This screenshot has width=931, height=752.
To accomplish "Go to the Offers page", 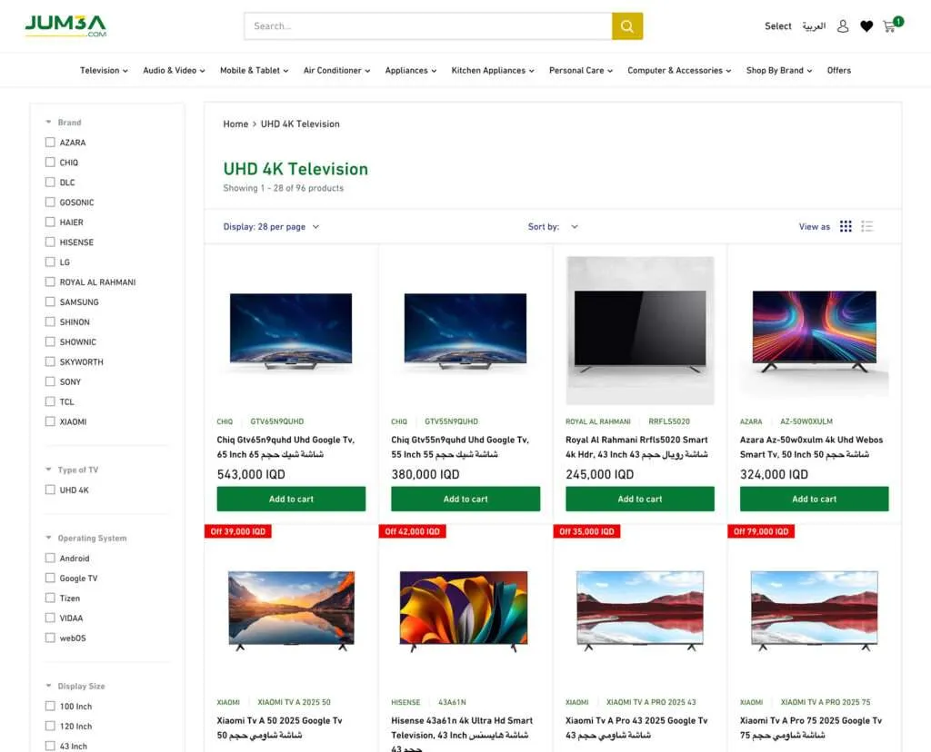I will point(839,70).
